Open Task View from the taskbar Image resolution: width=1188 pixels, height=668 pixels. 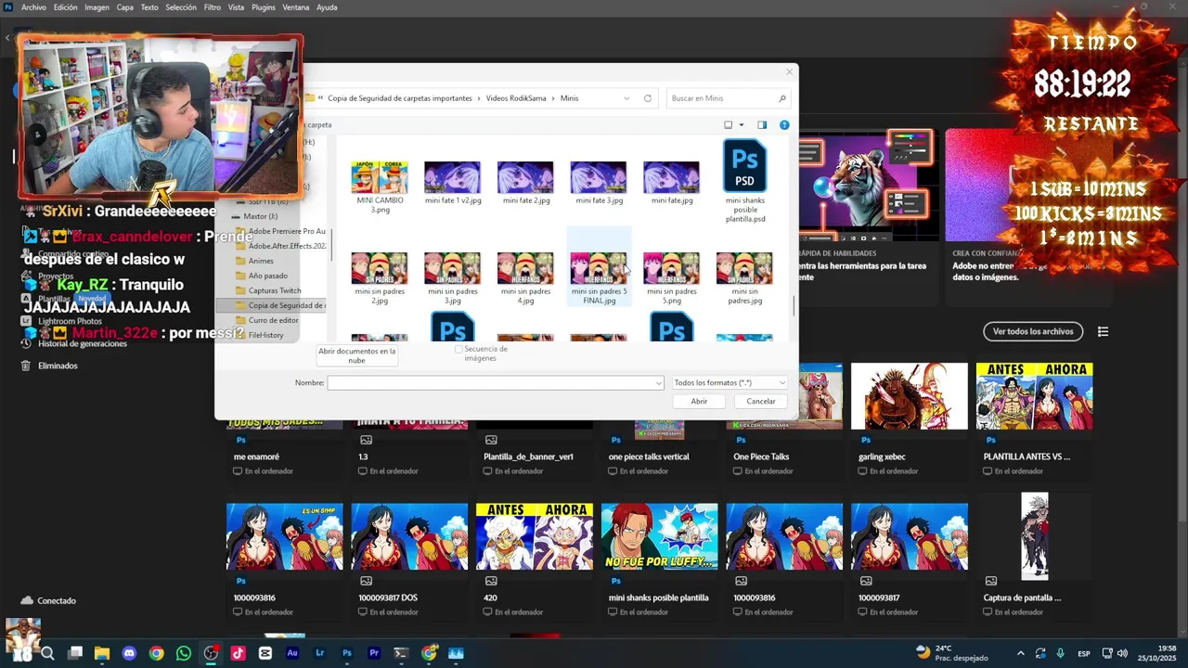pos(75,653)
